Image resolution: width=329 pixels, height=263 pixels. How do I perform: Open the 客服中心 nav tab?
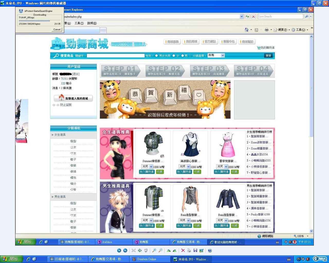(x=228, y=42)
